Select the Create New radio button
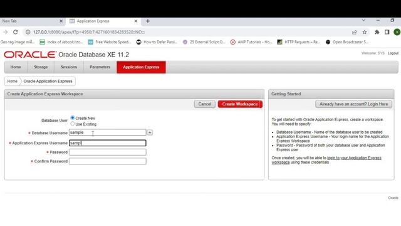The image size is (401, 226). 73,118
